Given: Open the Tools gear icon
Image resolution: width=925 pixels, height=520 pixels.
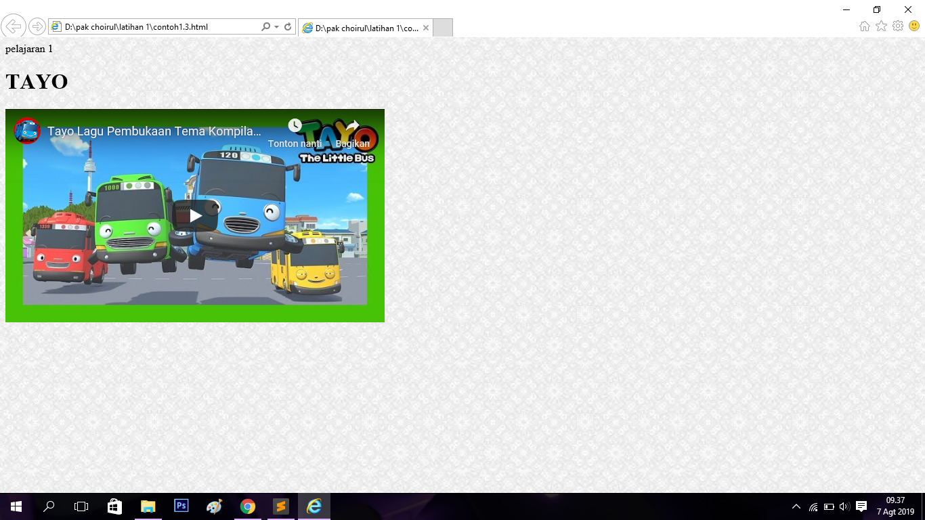Looking at the screenshot, I should (898, 26).
